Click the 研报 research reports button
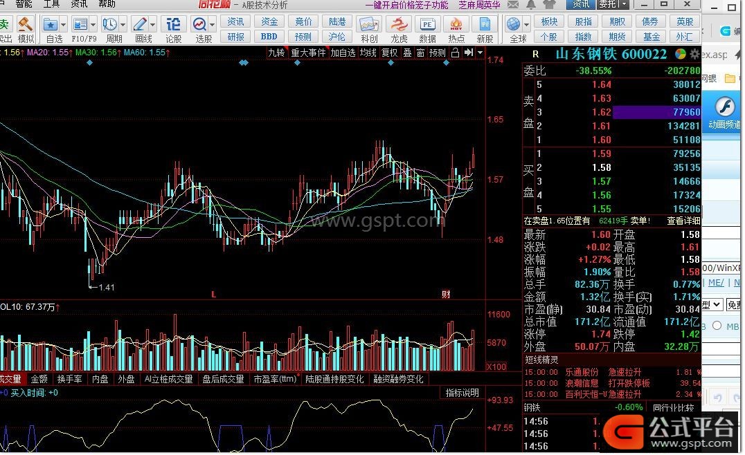Screen dimensions: 745x455 (x=235, y=37)
